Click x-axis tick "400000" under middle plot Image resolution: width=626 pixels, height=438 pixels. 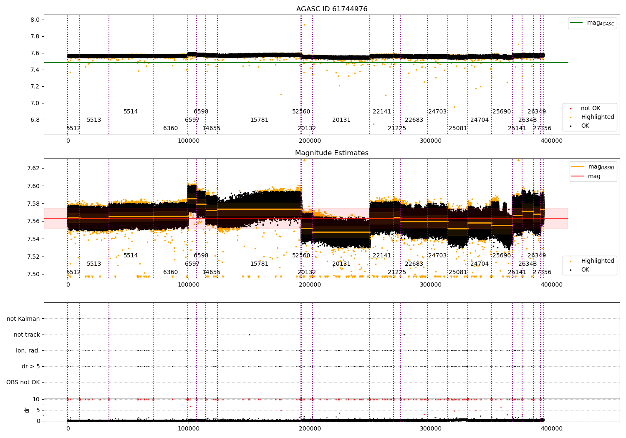[552, 285]
